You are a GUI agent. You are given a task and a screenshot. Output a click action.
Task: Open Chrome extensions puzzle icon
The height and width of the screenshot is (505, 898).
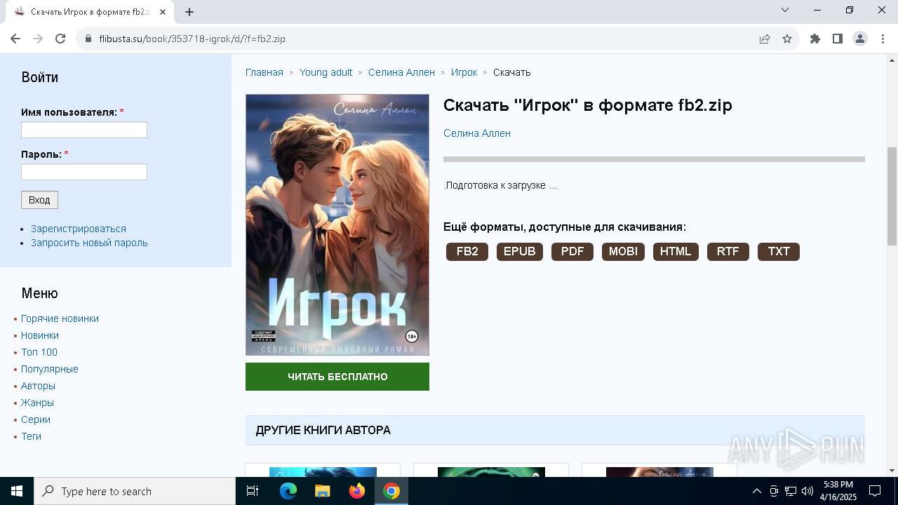[x=815, y=39]
